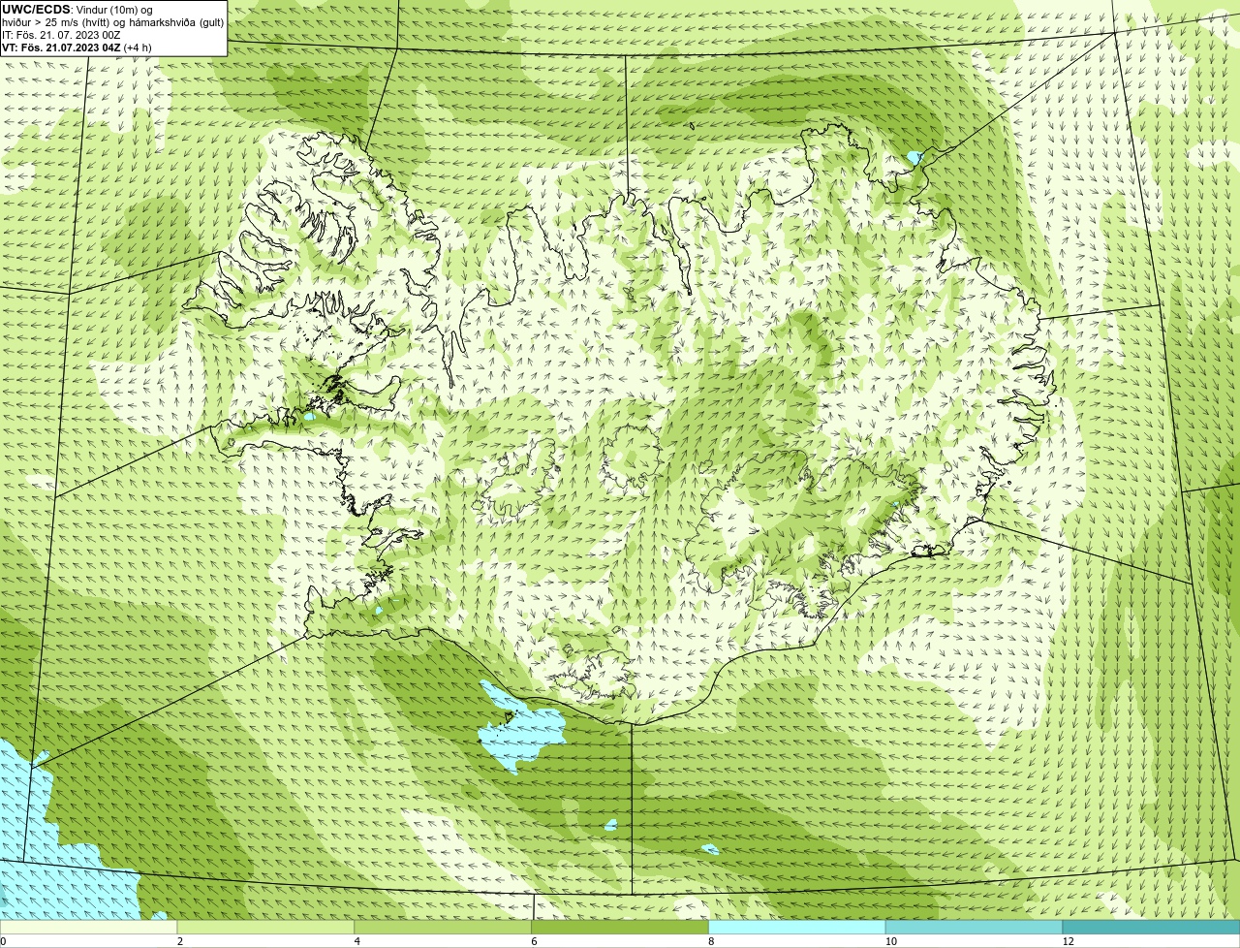This screenshot has height=948, width=1240.
Task: Click the colour scale label '8'
Action: point(711,941)
